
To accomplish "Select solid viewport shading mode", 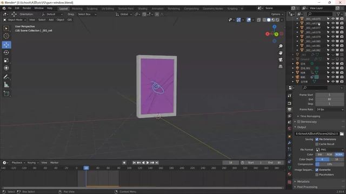I will click(269, 20).
